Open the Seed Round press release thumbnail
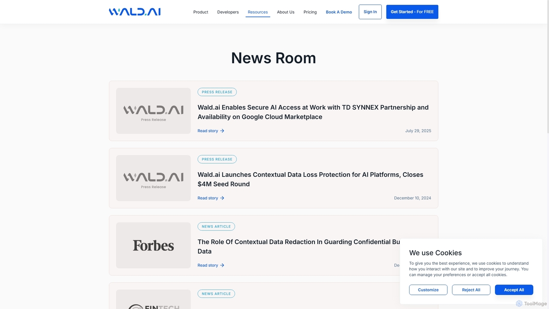Image resolution: width=549 pixels, height=309 pixels. (x=154, y=178)
